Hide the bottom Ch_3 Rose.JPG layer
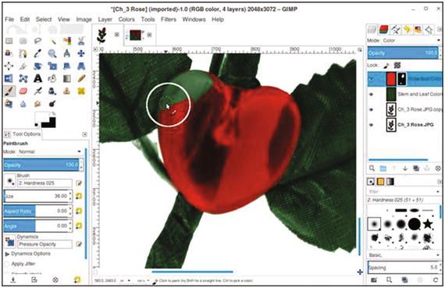 [x=372, y=125]
